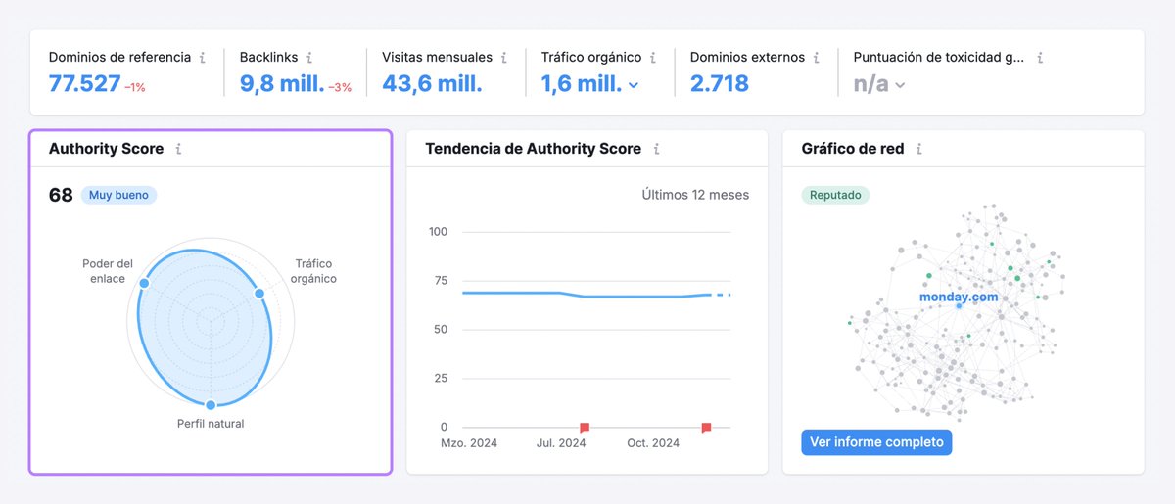Click info icon next to Dominios externos
Image resolution: width=1175 pixels, height=504 pixels.
coord(815,58)
